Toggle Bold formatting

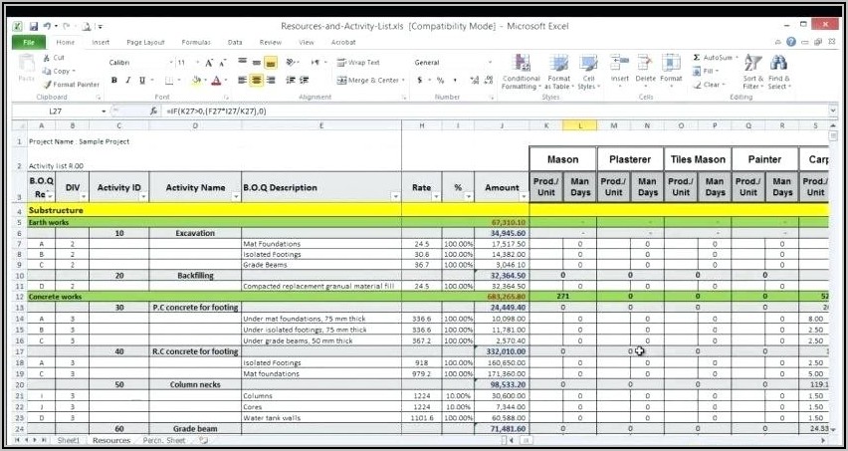click(114, 81)
